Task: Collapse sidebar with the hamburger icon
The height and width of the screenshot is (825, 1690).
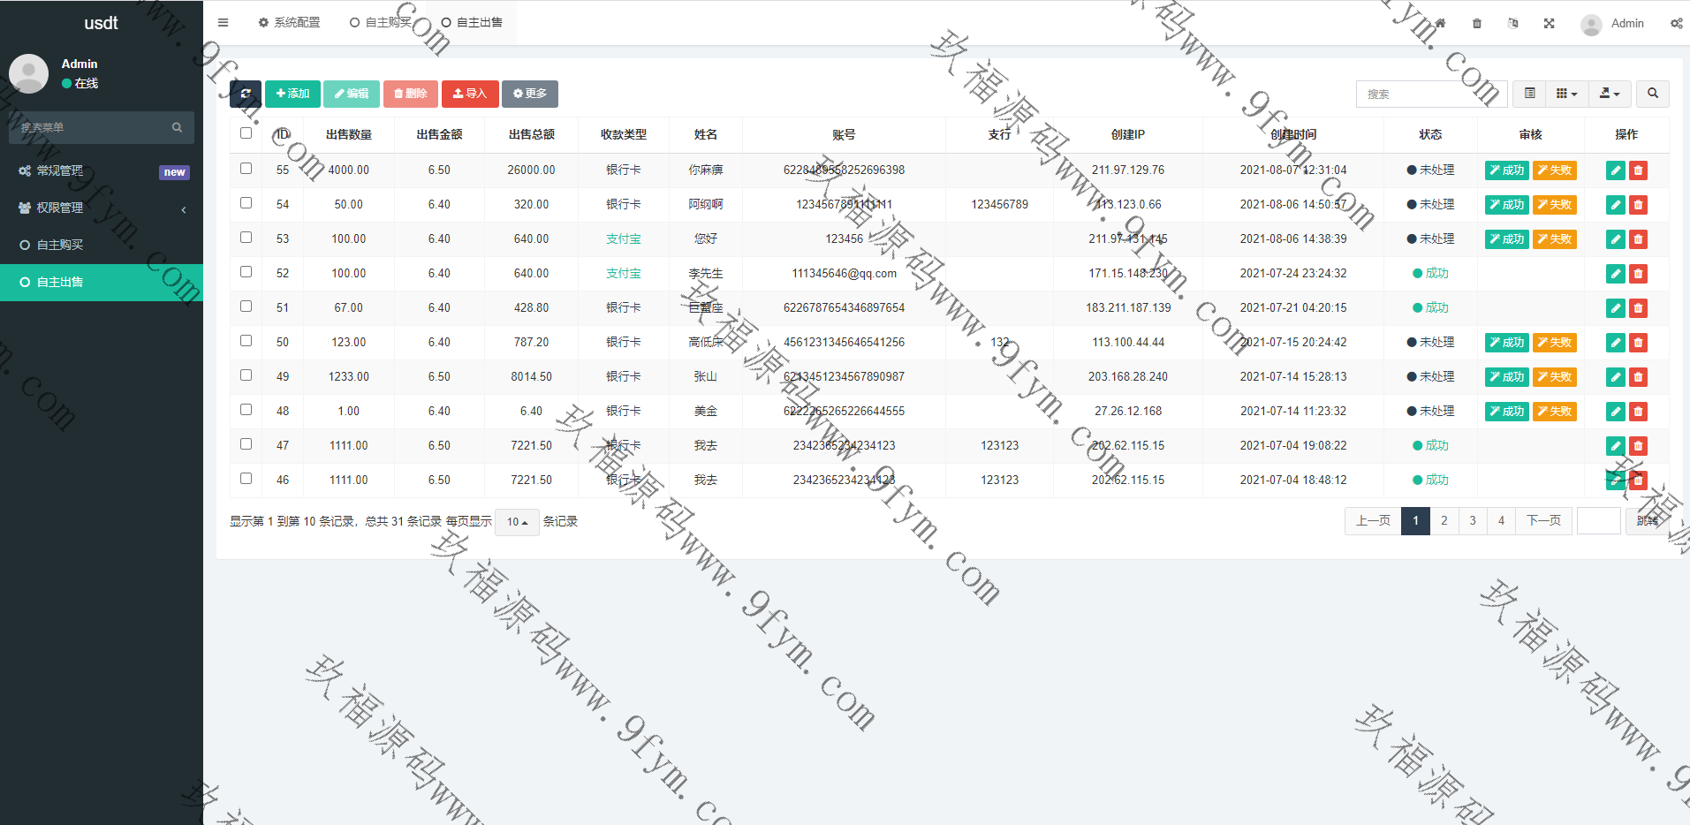Action: (223, 23)
